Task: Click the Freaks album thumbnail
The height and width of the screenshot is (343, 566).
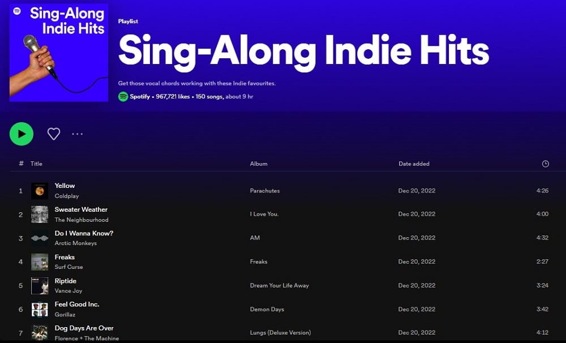Action: [40, 261]
